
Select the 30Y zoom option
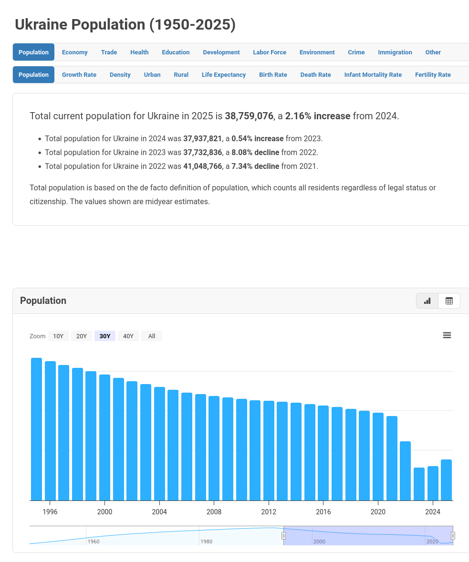[x=104, y=336]
